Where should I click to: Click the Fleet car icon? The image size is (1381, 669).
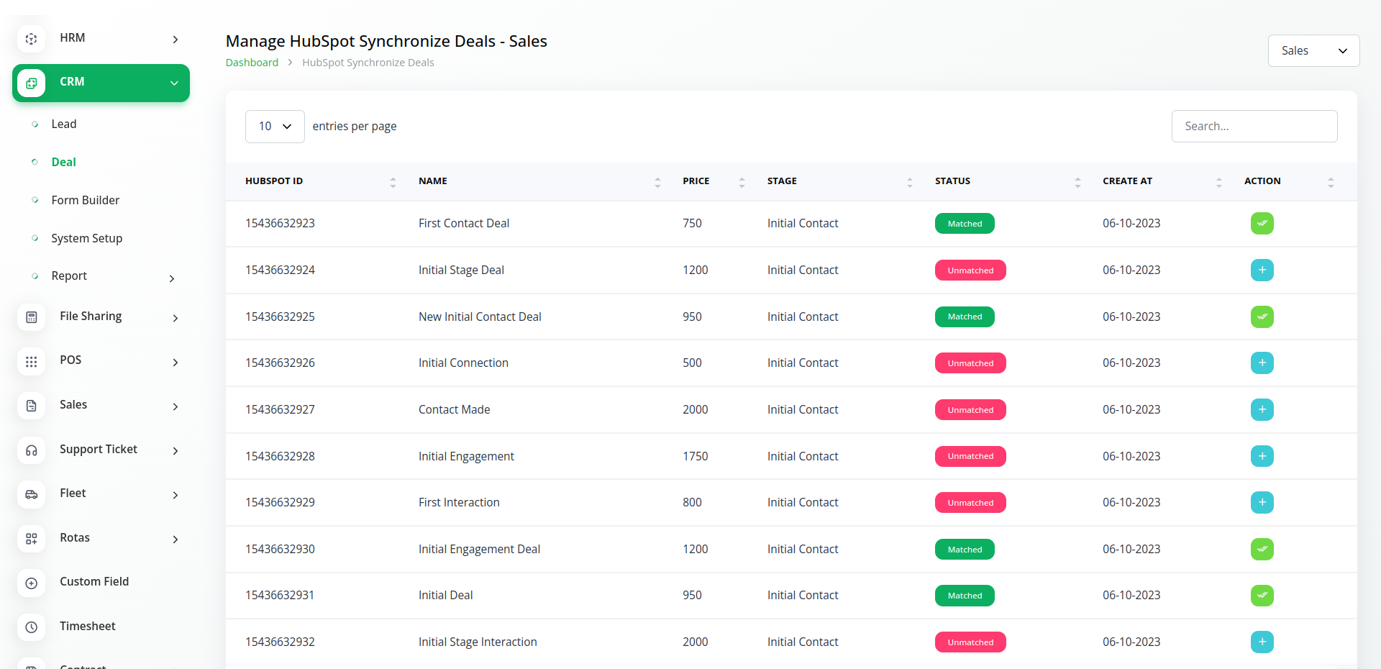tap(31, 494)
